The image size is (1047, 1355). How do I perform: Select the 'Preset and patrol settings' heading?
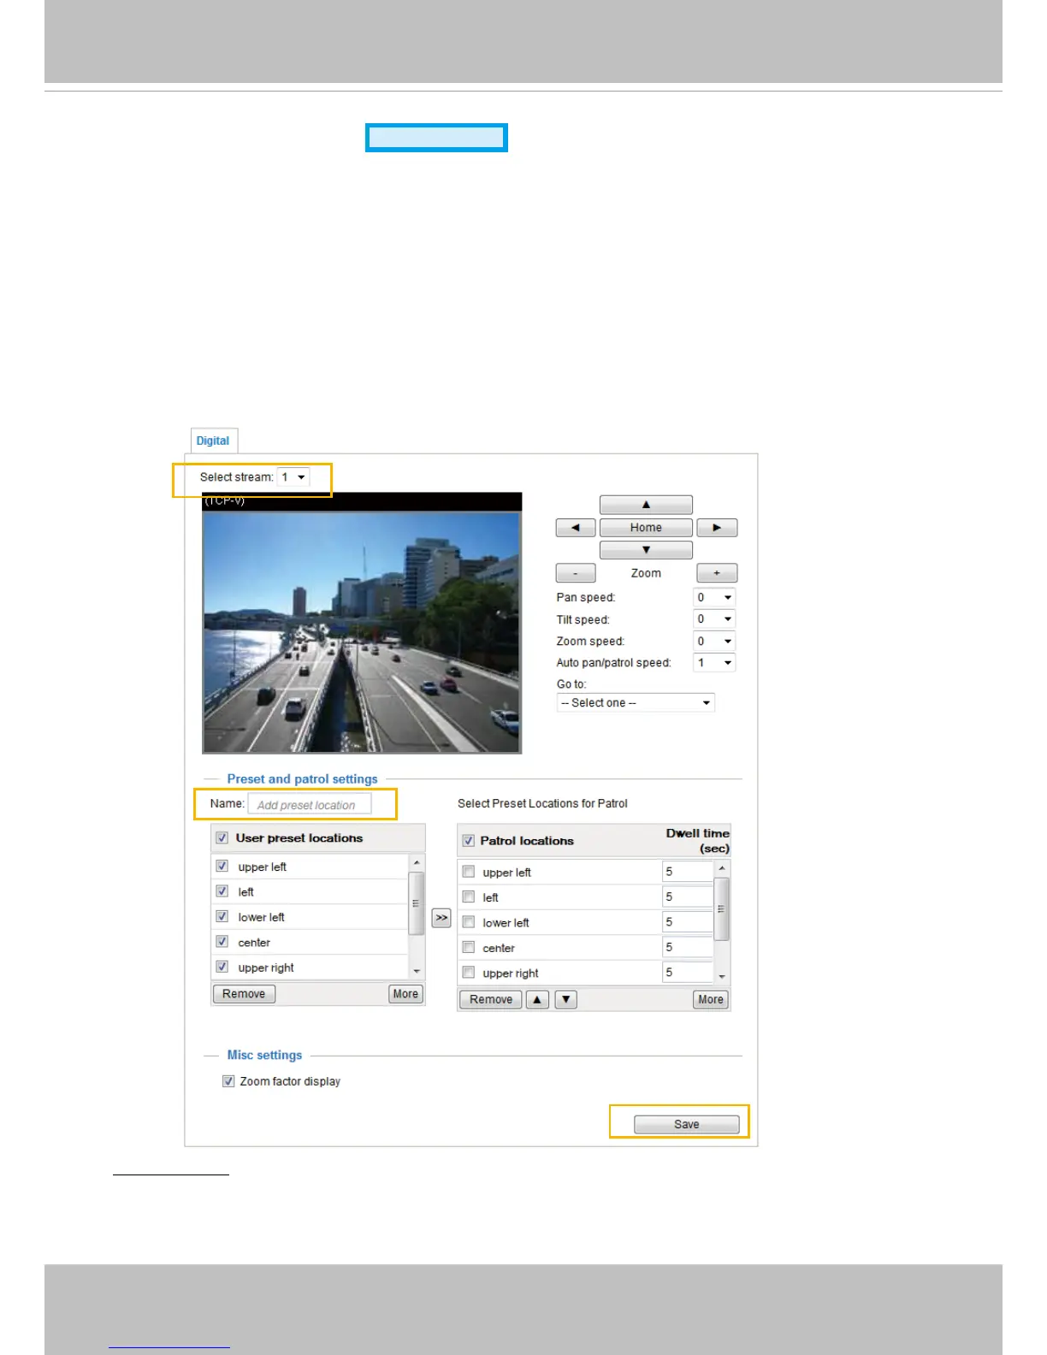click(x=303, y=779)
